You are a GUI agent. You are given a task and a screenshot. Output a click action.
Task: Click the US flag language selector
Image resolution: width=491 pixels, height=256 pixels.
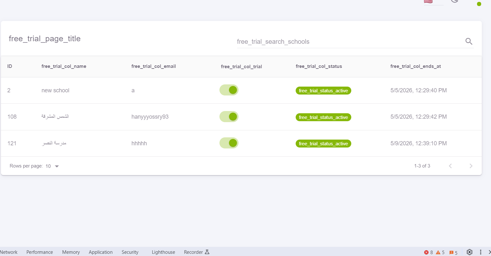(428, 2)
